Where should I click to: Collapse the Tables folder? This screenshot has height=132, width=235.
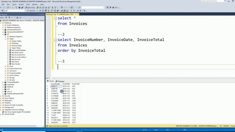[6, 39]
